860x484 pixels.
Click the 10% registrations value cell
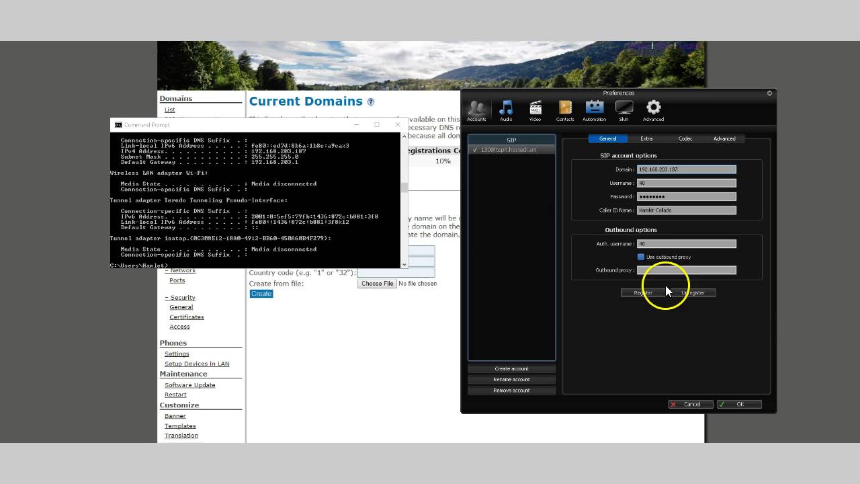coord(443,161)
